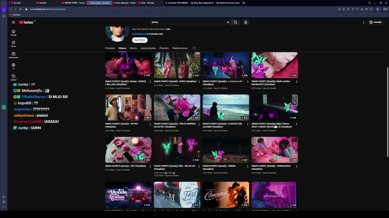Image resolution: width=389 pixels, height=218 pixels.
Task: Switch to the Rauw Alejandro browser tab
Action: coord(125,3)
